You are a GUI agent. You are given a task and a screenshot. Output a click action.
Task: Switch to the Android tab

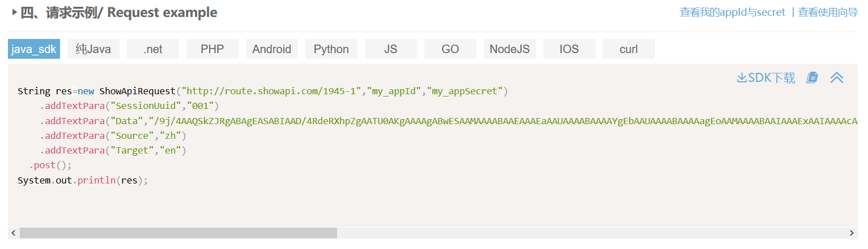[272, 49]
